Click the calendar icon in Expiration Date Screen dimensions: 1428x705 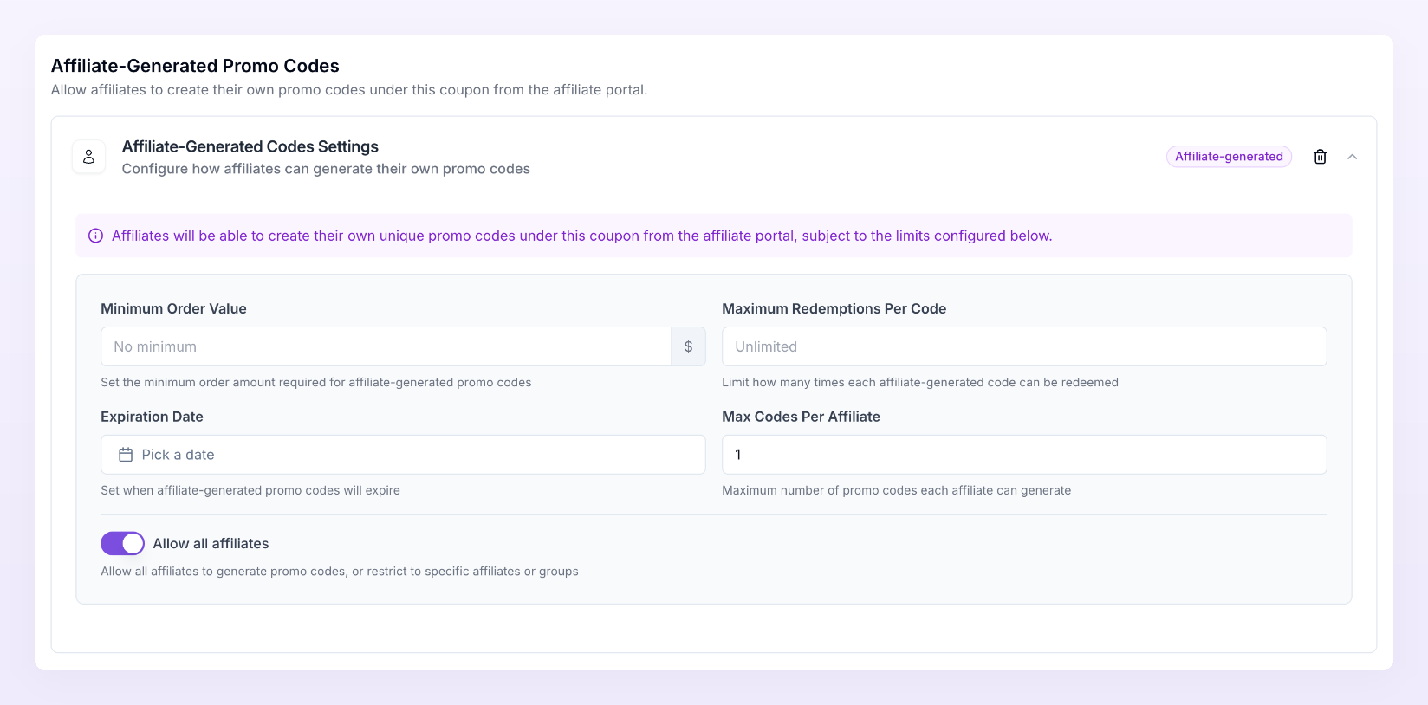tap(126, 455)
